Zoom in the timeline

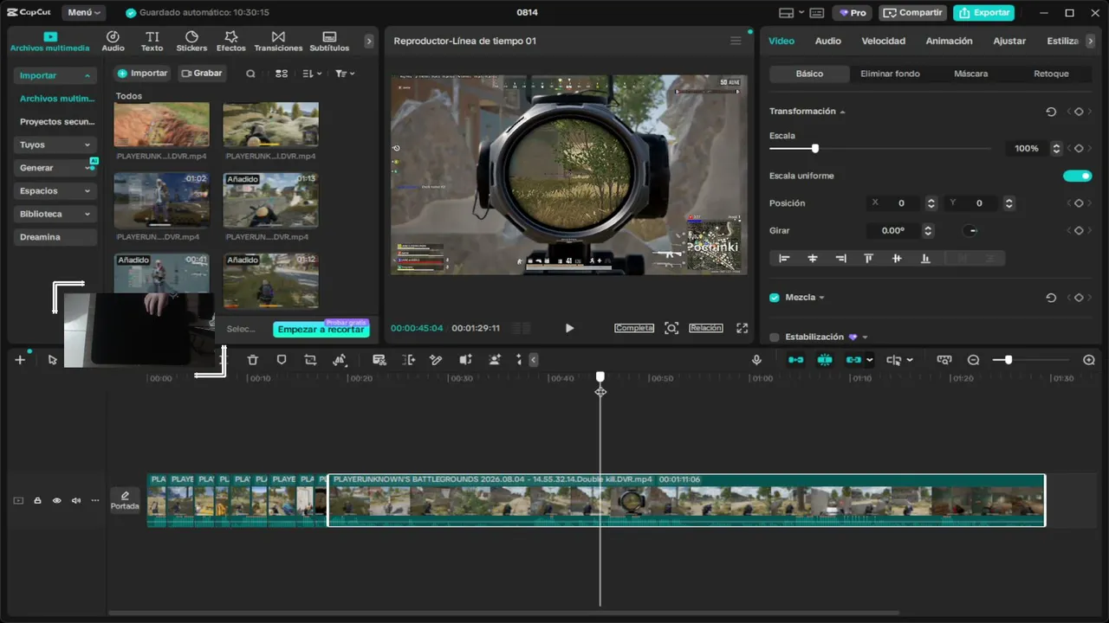[x=1089, y=360]
